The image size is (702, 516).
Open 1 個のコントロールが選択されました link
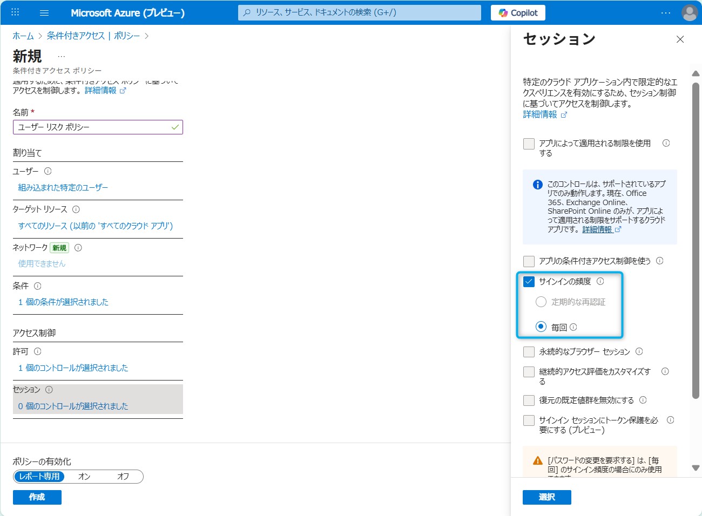73,368
